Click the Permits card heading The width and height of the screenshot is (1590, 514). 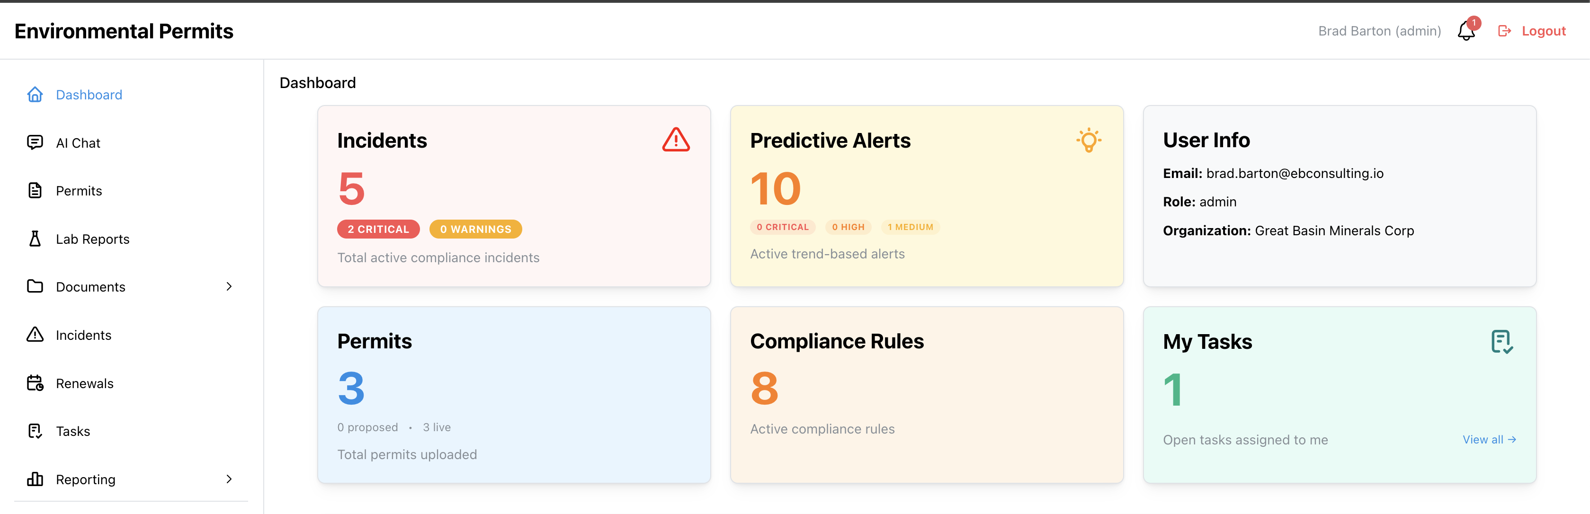(x=374, y=341)
